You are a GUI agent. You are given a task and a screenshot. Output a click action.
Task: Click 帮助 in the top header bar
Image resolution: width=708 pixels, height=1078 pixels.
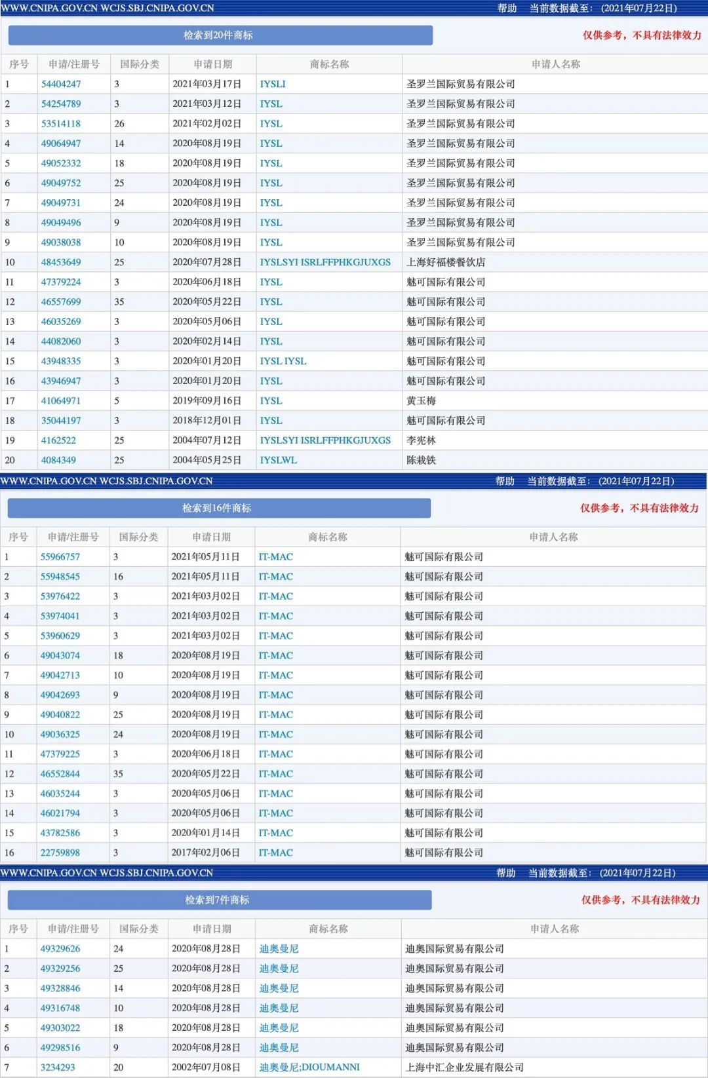click(x=507, y=9)
